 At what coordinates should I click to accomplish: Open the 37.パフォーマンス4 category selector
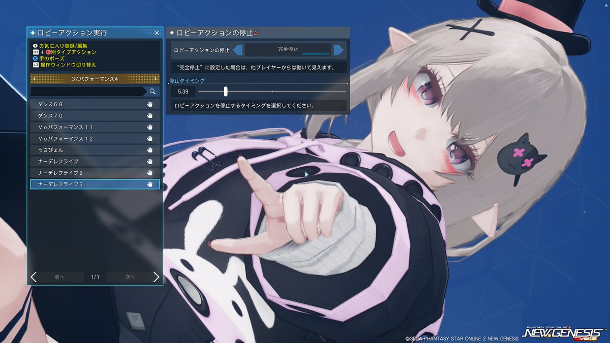(95, 79)
